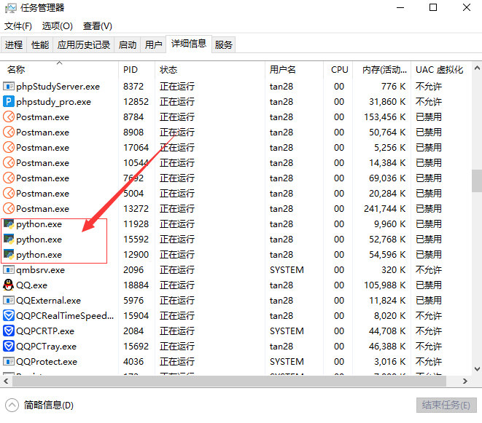Viewport: 482px width, 423px height.
Task: Select the QQExternal.exe process name
Action: coord(48,300)
